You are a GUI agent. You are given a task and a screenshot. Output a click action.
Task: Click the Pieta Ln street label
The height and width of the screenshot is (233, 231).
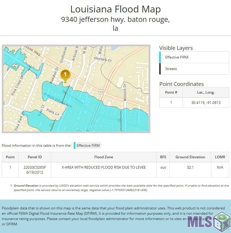click(53, 113)
